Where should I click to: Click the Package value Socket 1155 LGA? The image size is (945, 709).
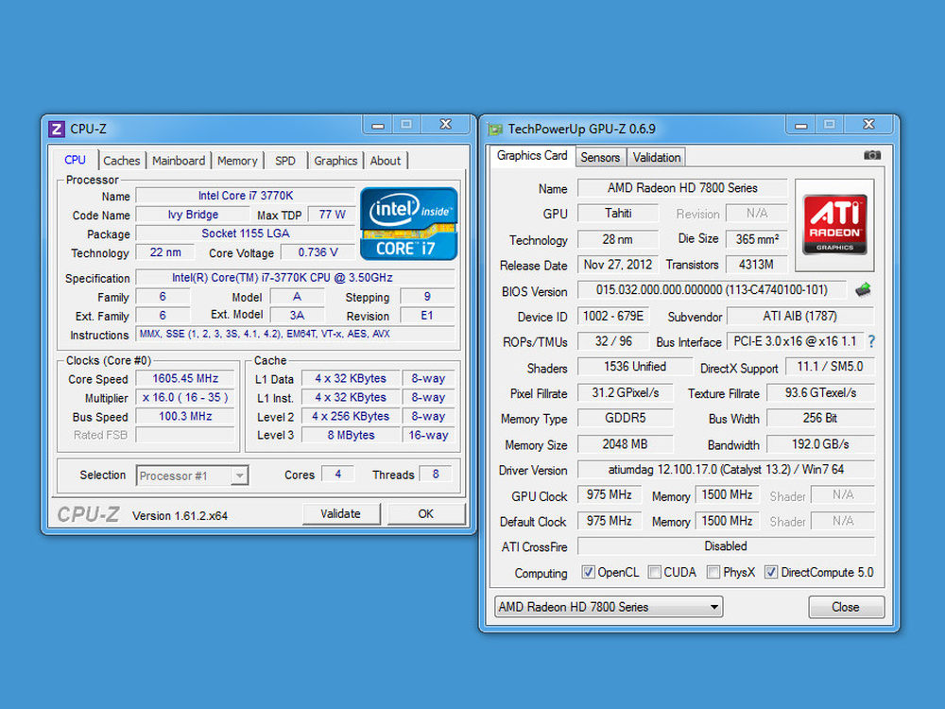pos(246,233)
